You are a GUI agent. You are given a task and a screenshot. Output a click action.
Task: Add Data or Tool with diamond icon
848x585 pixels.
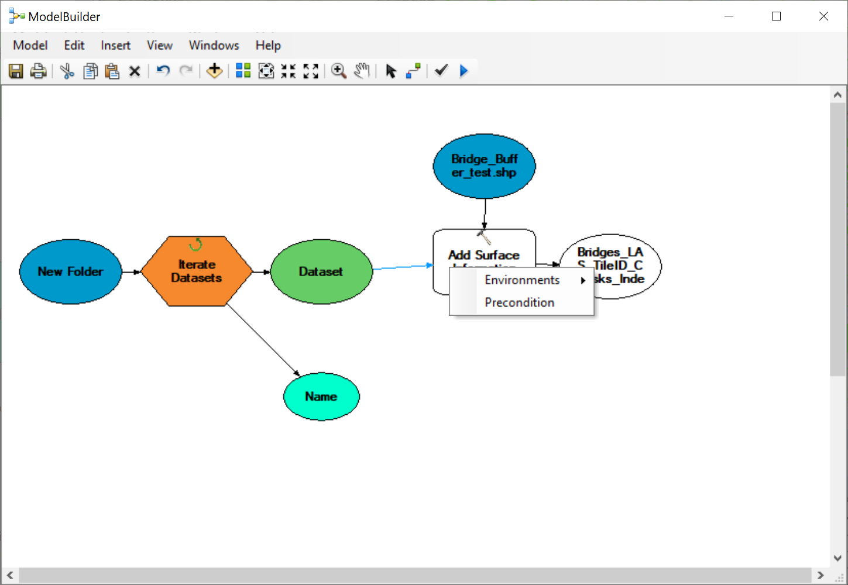[214, 70]
